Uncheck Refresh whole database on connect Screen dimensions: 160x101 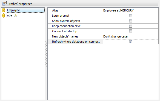pos(130,42)
